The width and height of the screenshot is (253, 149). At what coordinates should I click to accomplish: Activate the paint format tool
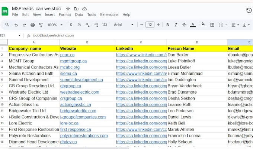click(x=41, y=25)
